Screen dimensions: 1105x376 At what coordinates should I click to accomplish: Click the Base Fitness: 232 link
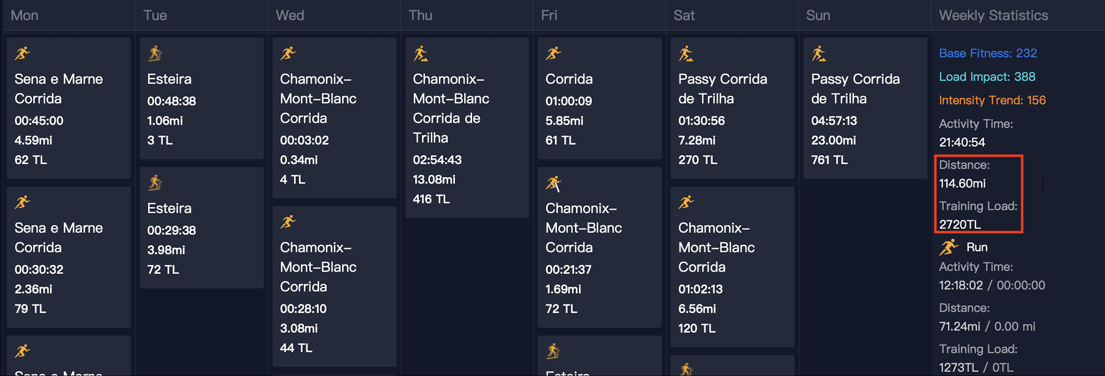(x=988, y=53)
